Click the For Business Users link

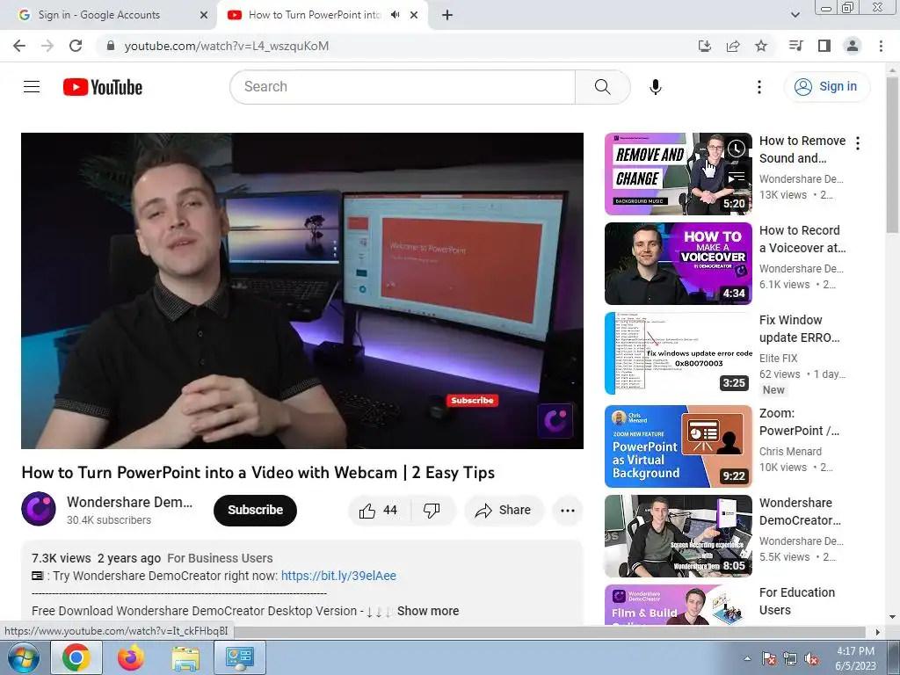click(220, 558)
